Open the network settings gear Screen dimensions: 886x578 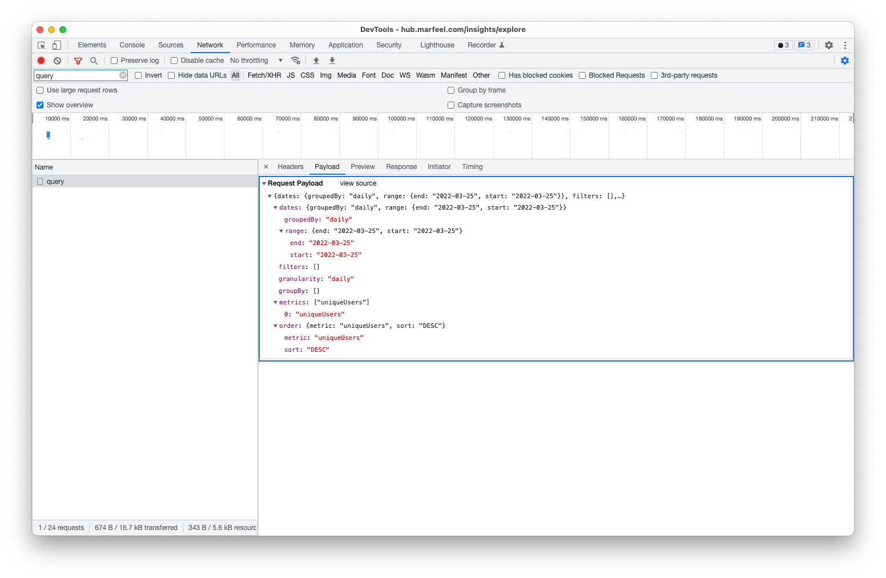(x=845, y=61)
